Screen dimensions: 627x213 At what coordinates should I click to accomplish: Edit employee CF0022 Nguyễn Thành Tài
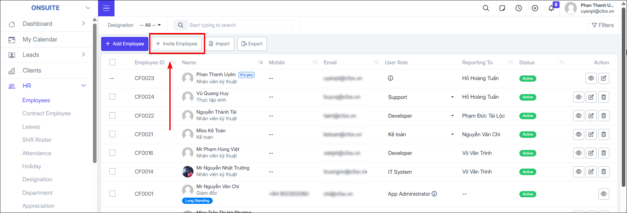coord(591,116)
